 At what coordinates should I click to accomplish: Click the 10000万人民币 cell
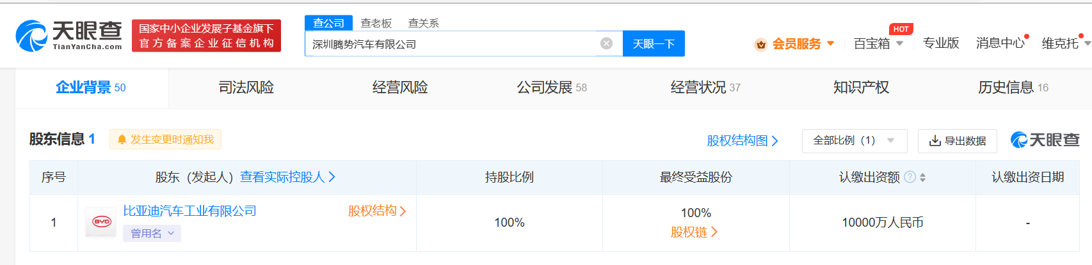click(882, 222)
